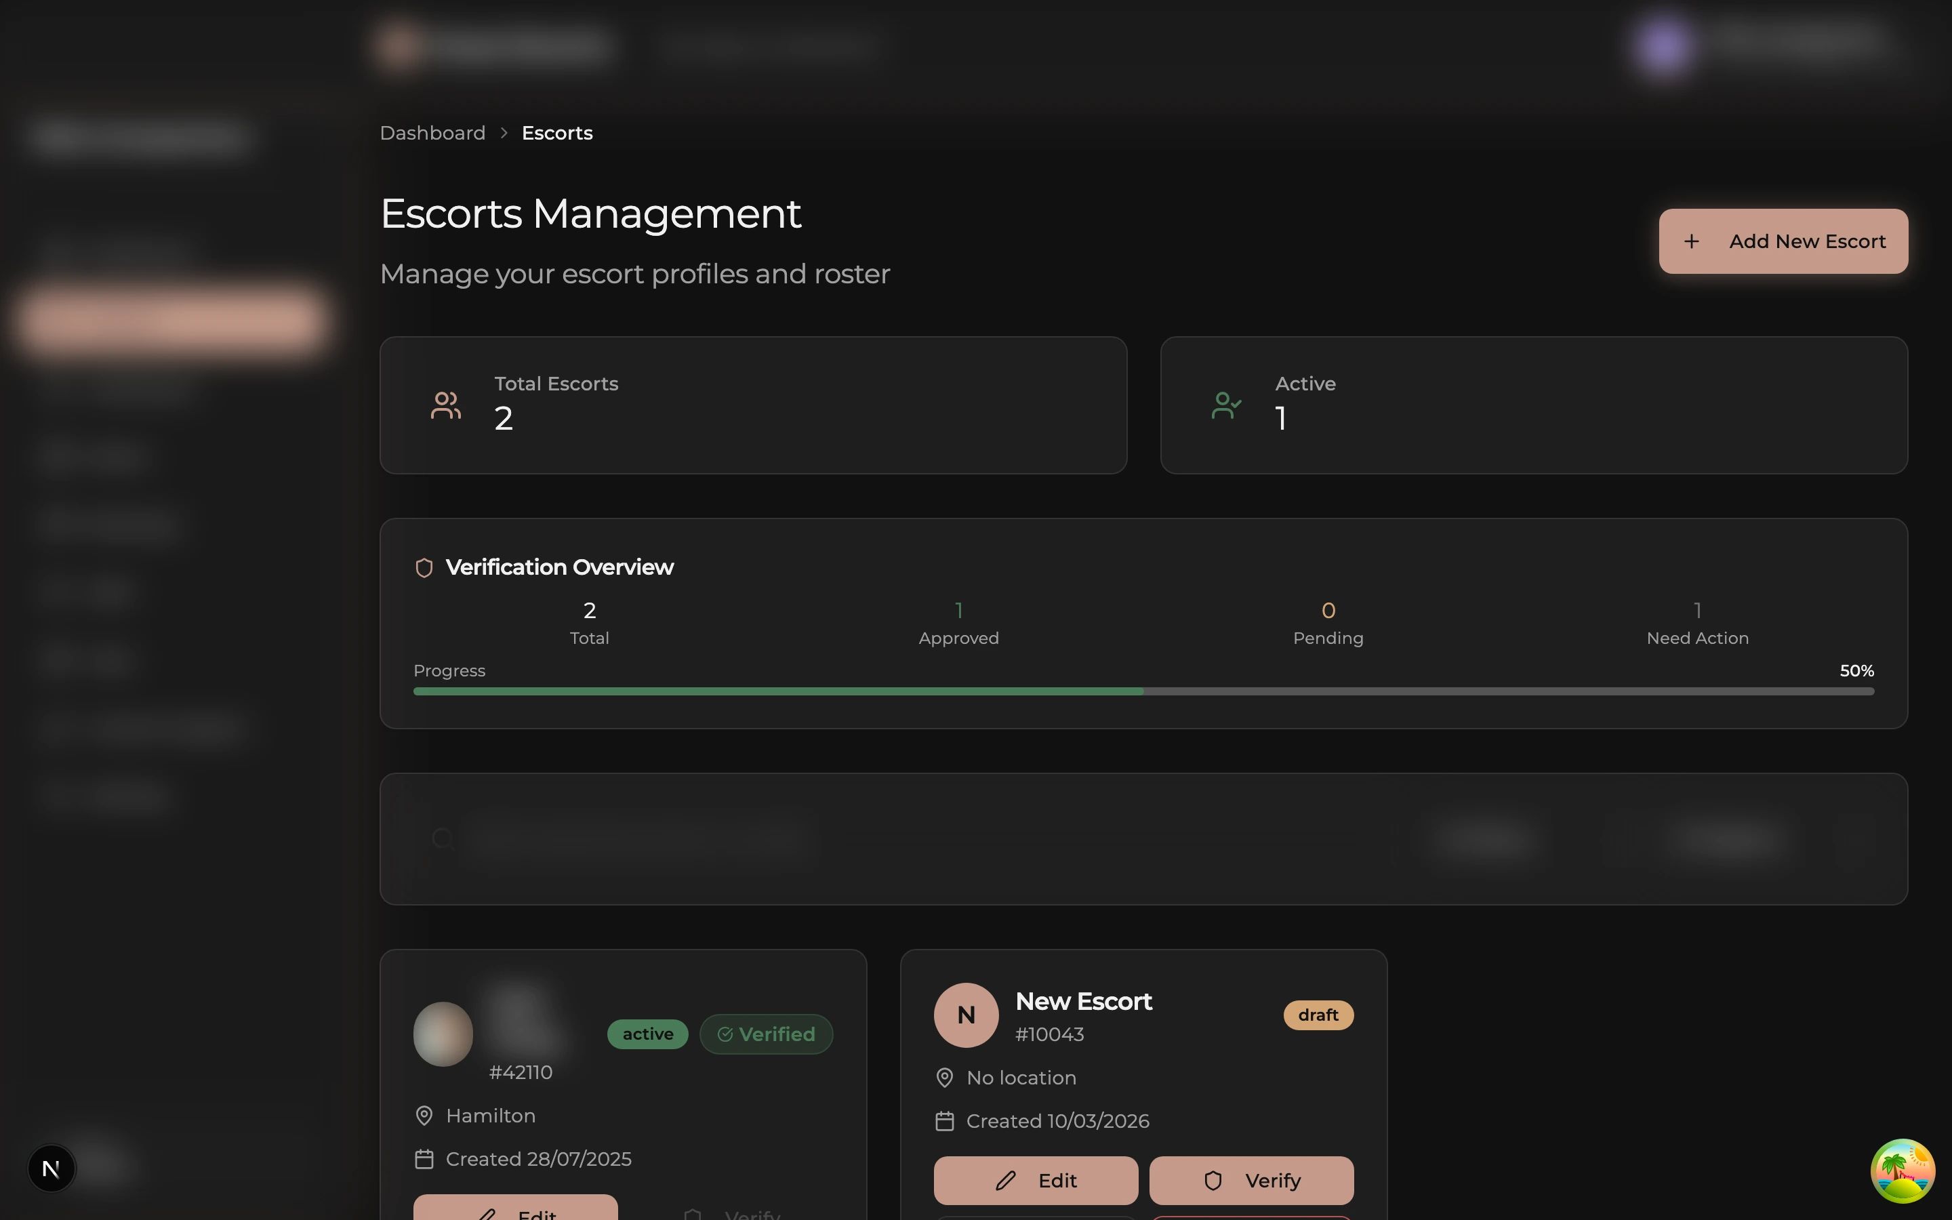The image size is (1952, 1220).
Task: Click Edit on the New Escort card
Action: click(x=1036, y=1179)
